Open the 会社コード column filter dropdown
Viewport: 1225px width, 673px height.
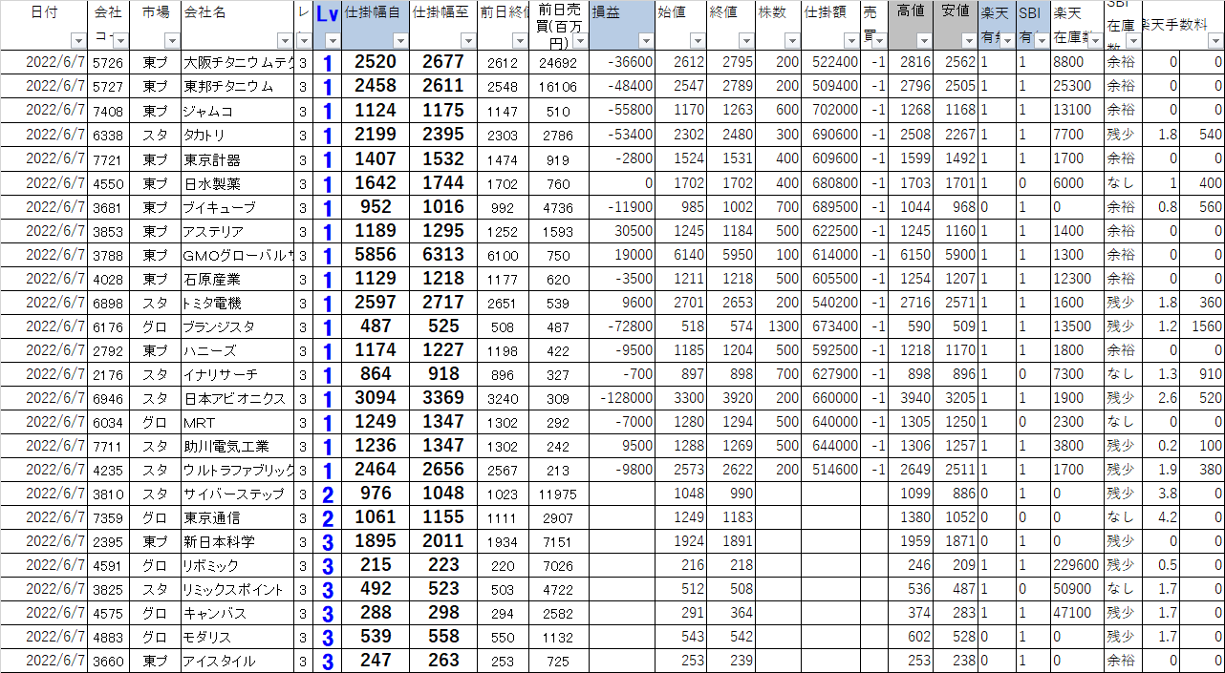tap(120, 41)
